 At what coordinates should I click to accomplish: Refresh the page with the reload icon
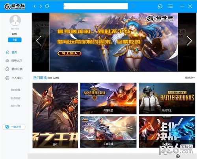[47, 6]
